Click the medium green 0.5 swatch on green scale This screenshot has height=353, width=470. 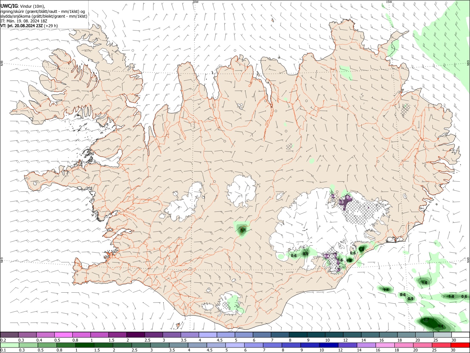pyautogui.click(x=47, y=345)
